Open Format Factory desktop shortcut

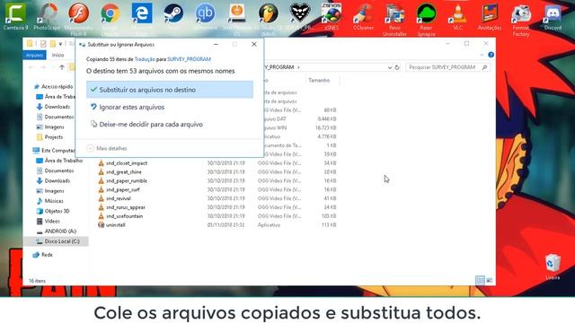[x=521, y=19]
